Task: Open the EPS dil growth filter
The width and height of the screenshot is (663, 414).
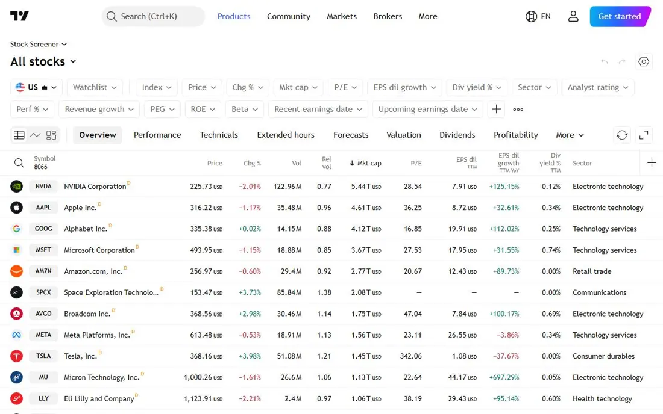Action: [404, 87]
